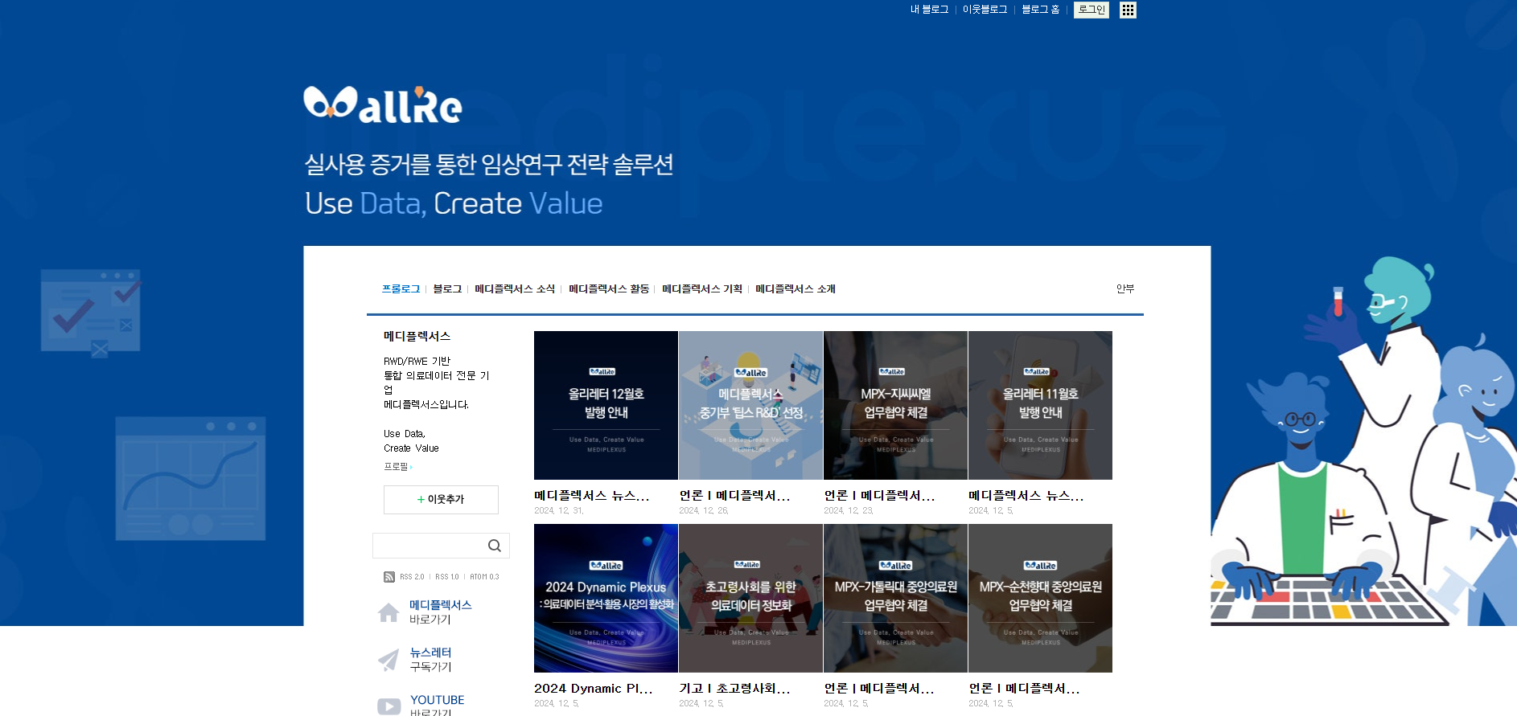1517x716 pixels.
Task: Open the grid apps menu icon
Action: point(1128,10)
